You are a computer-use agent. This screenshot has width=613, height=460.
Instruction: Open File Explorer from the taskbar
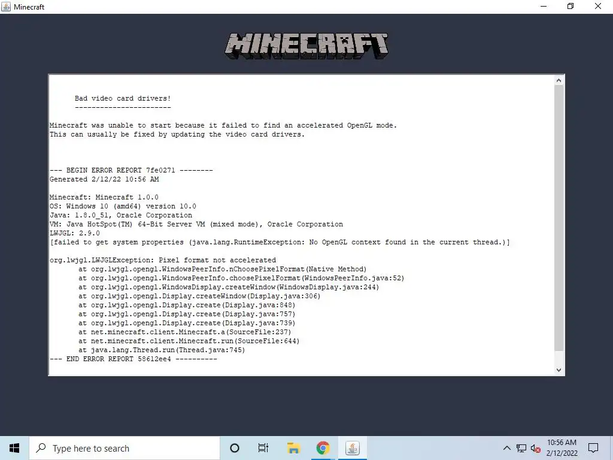click(293, 448)
